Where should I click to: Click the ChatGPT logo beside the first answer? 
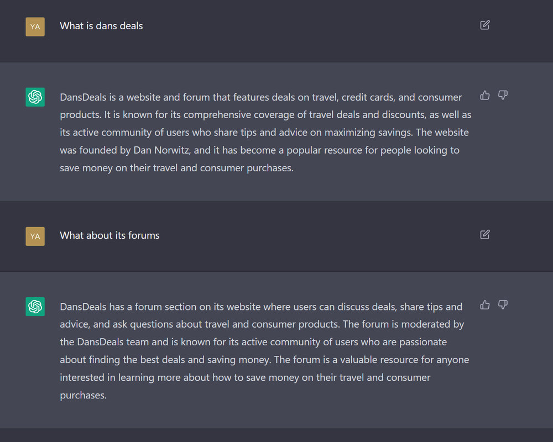pos(35,97)
